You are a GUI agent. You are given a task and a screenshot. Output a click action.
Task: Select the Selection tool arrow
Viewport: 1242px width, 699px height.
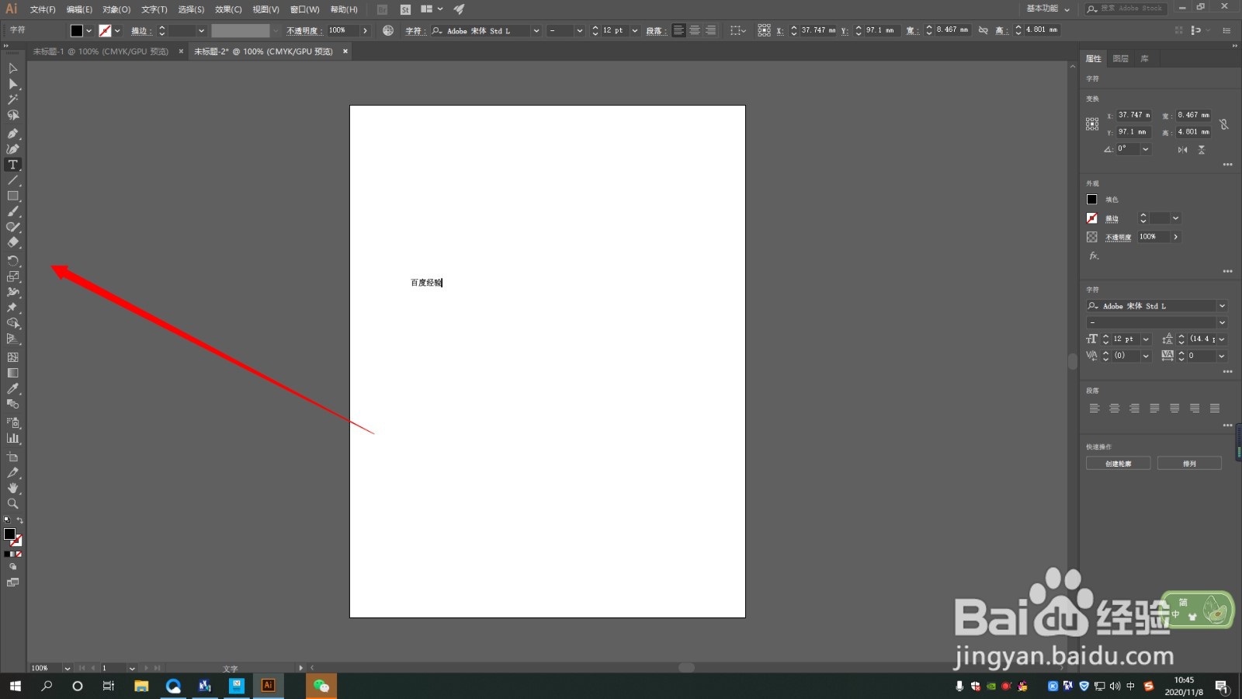click(12, 68)
